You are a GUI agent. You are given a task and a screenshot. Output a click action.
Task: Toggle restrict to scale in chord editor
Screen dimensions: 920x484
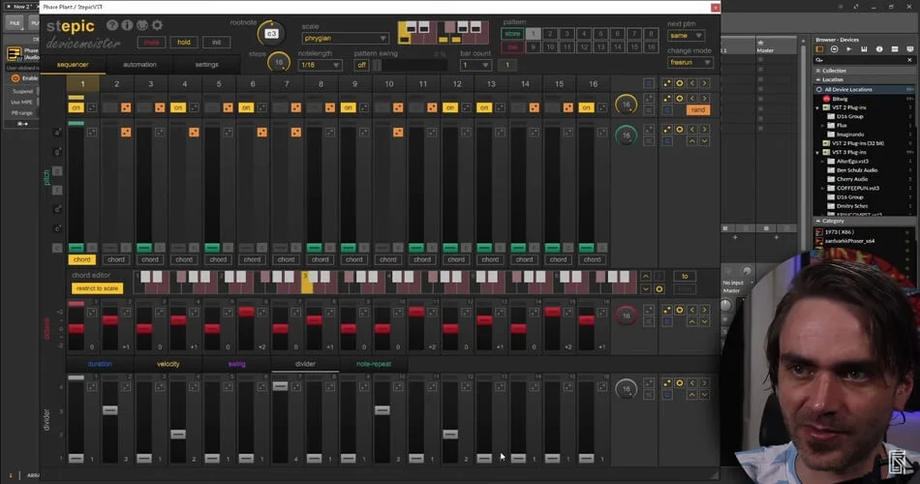pos(98,288)
